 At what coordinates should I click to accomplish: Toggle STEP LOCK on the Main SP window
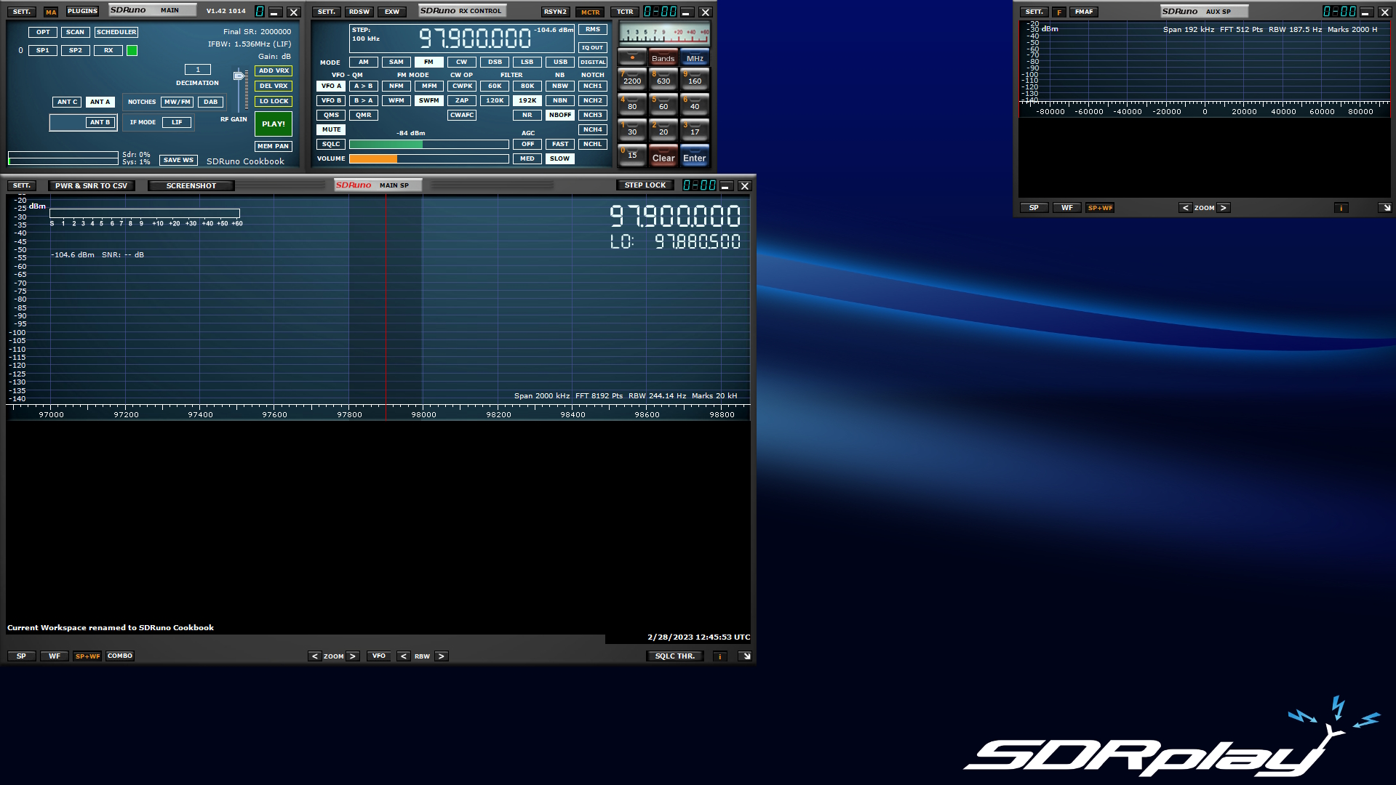click(645, 185)
